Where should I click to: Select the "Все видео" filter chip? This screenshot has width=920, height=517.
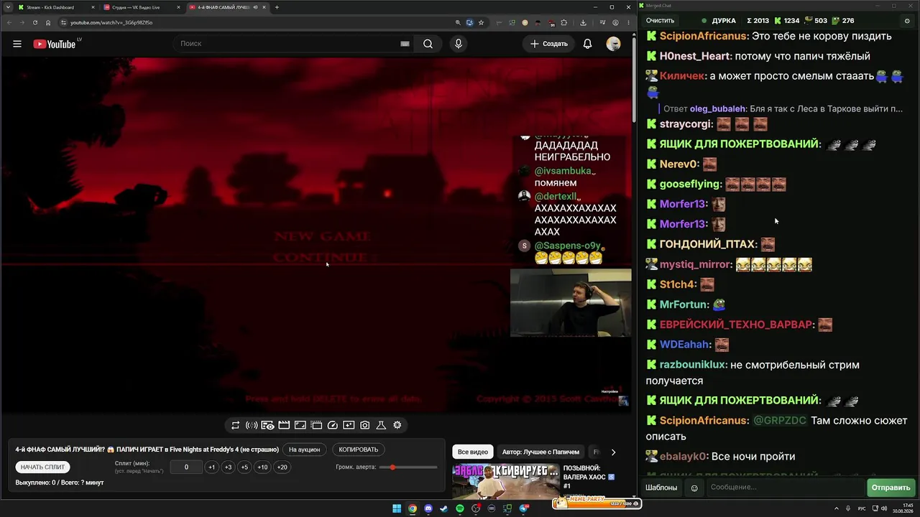coord(473,452)
